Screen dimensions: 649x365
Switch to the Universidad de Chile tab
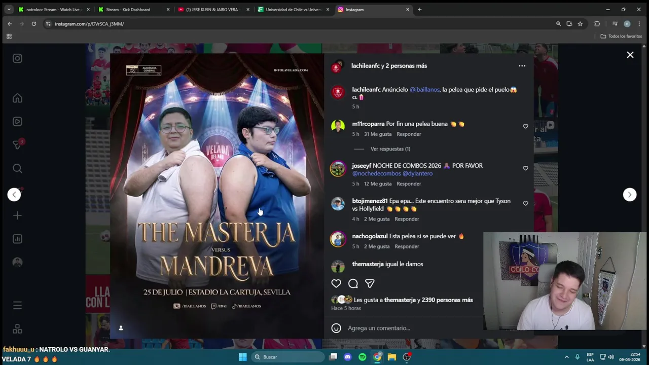pyautogui.click(x=293, y=10)
